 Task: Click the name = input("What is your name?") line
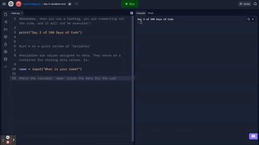coord(50,69)
